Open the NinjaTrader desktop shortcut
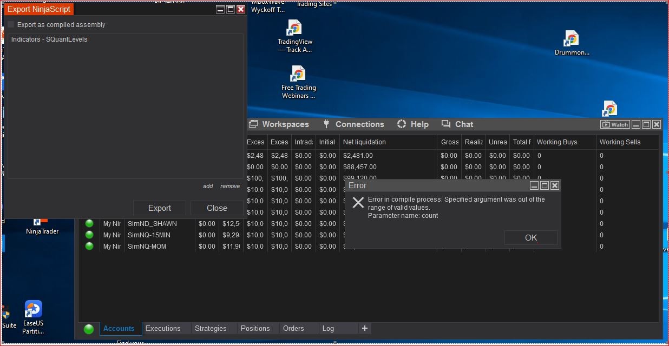This screenshot has height=346, width=669. coord(42,224)
